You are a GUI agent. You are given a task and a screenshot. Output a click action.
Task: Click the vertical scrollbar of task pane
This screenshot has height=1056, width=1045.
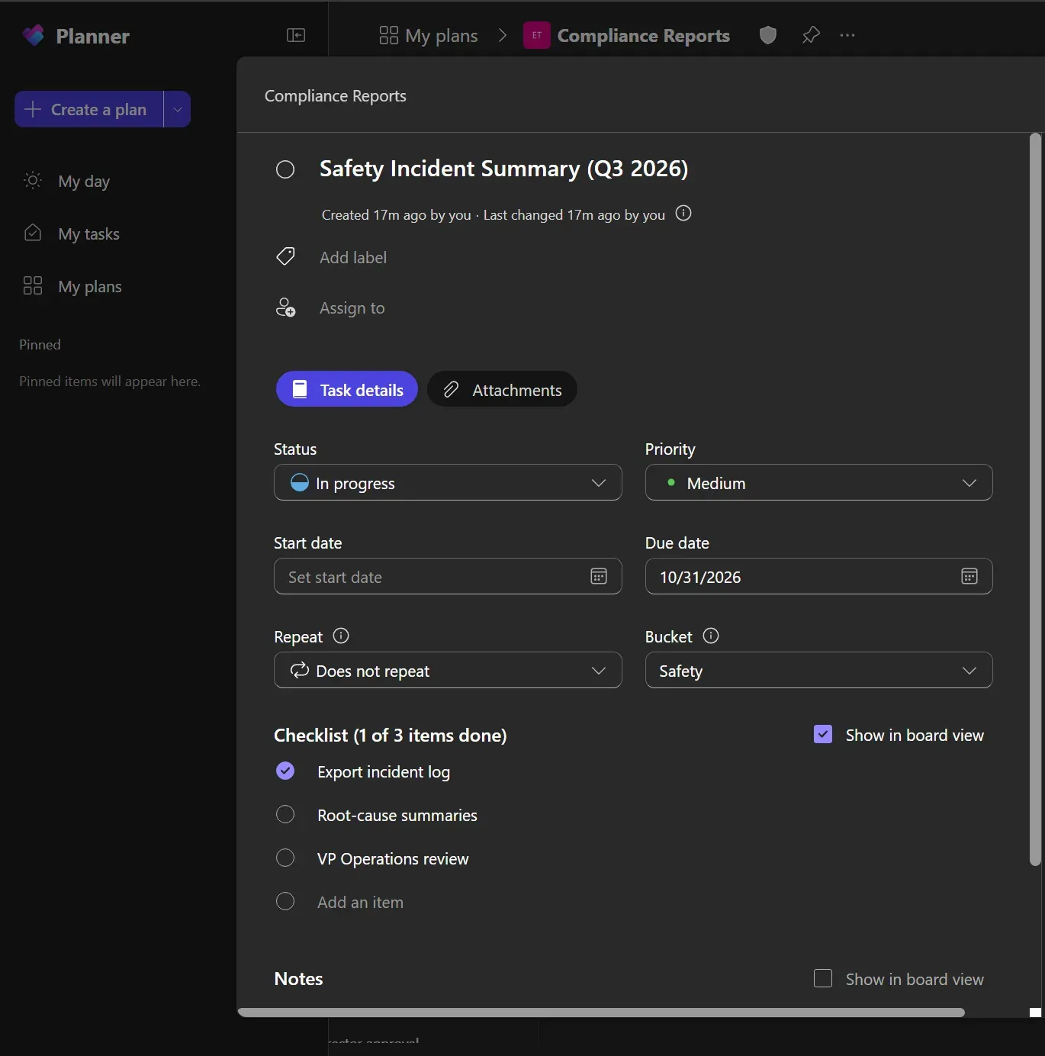(1035, 500)
